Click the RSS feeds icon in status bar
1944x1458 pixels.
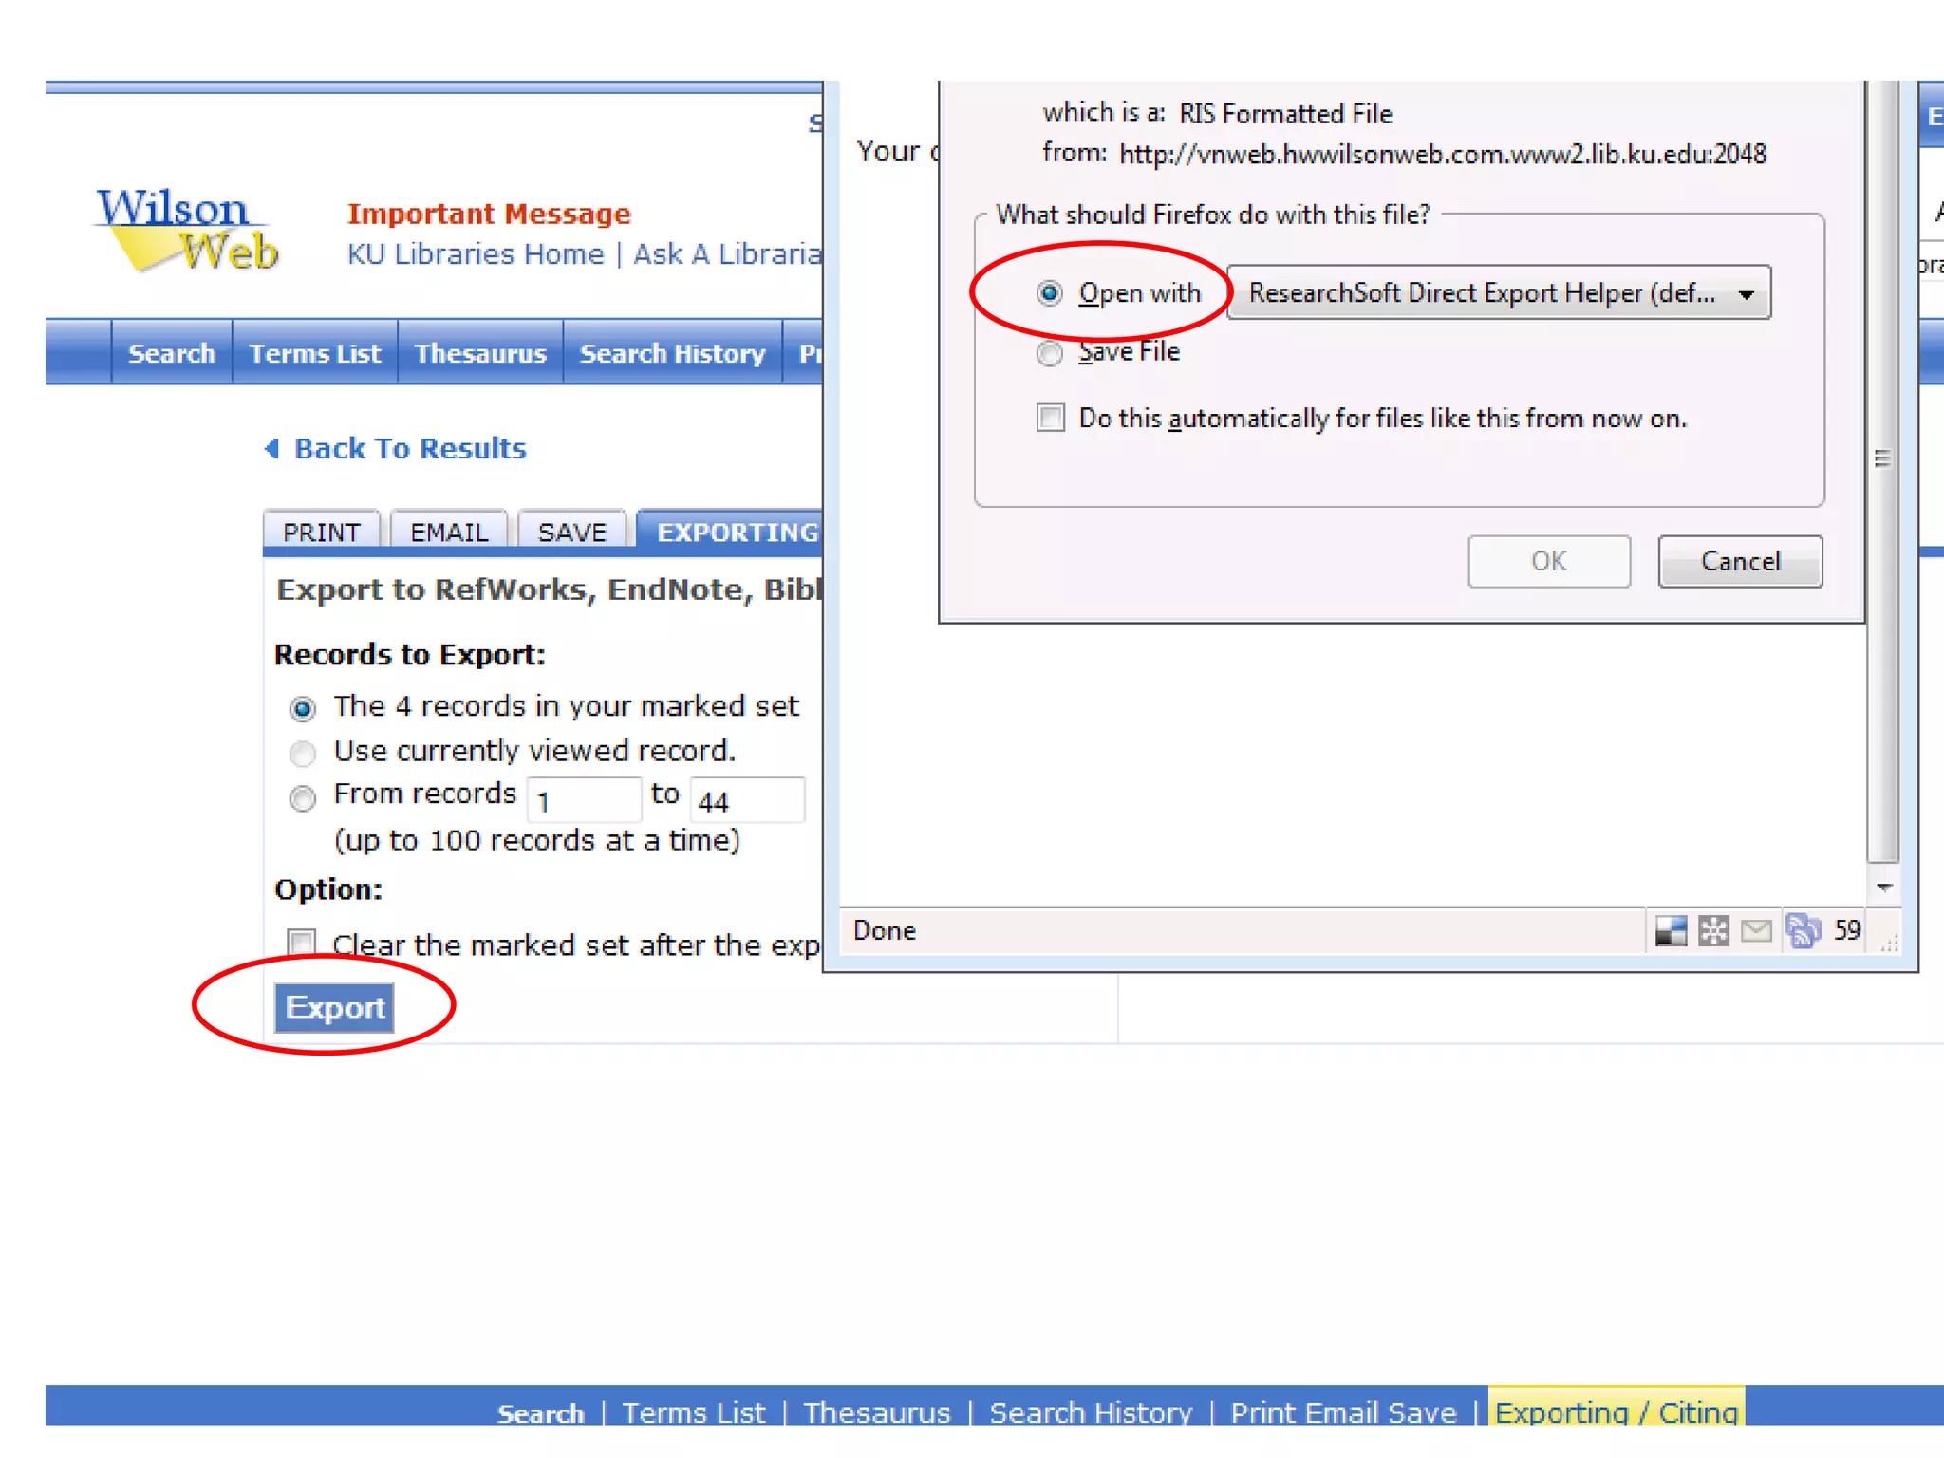[1803, 931]
